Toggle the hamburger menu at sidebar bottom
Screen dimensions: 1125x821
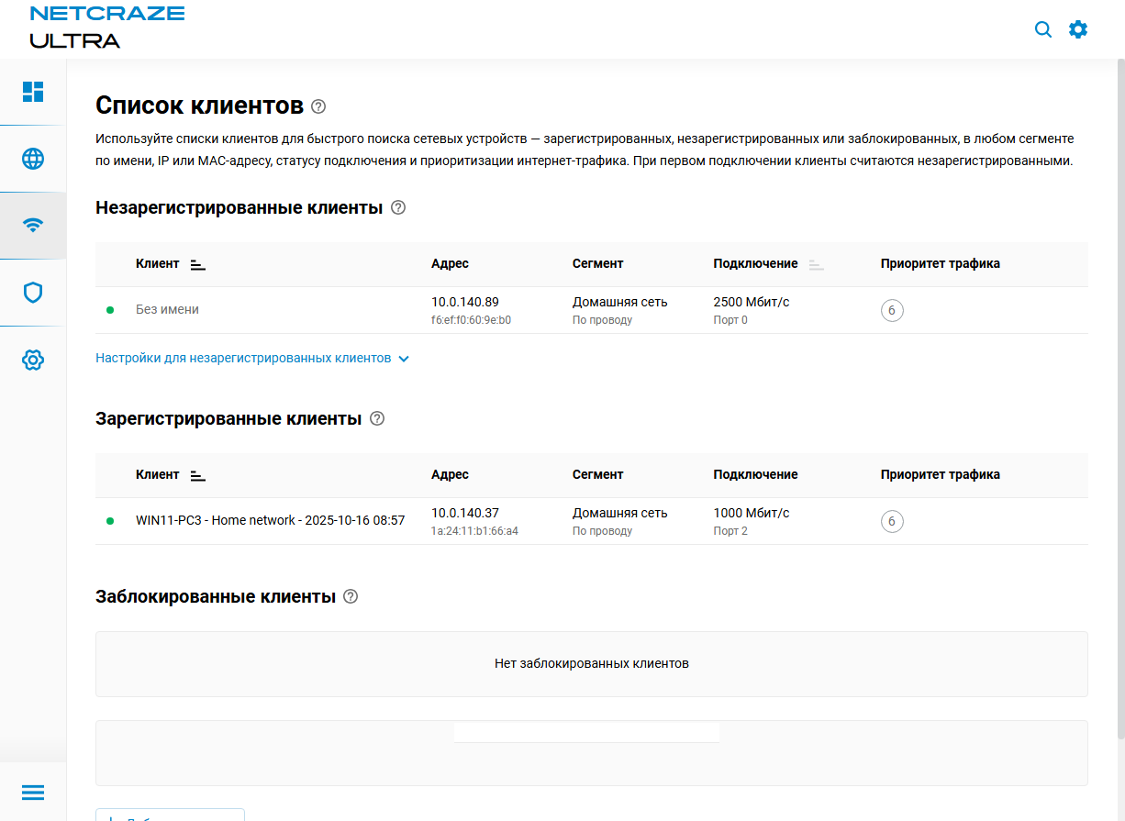(33, 793)
